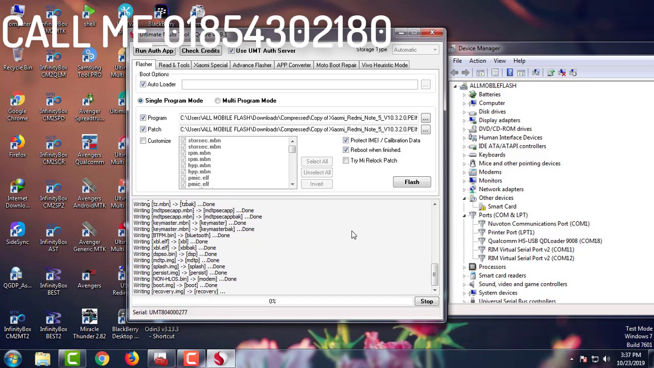Select Single Program Mode
The width and height of the screenshot is (654, 368).
click(141, 101)
